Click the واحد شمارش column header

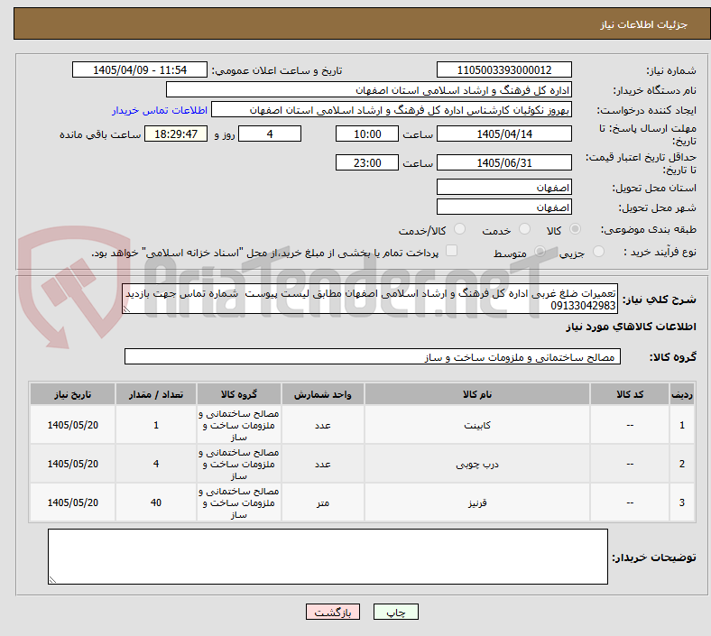(x=322, y=394)
